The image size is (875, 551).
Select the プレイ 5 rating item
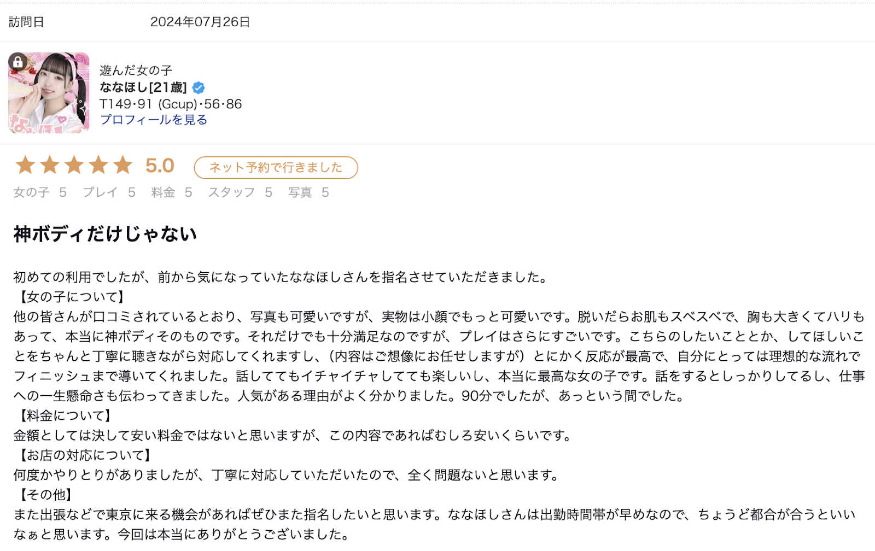click(109, 192)
